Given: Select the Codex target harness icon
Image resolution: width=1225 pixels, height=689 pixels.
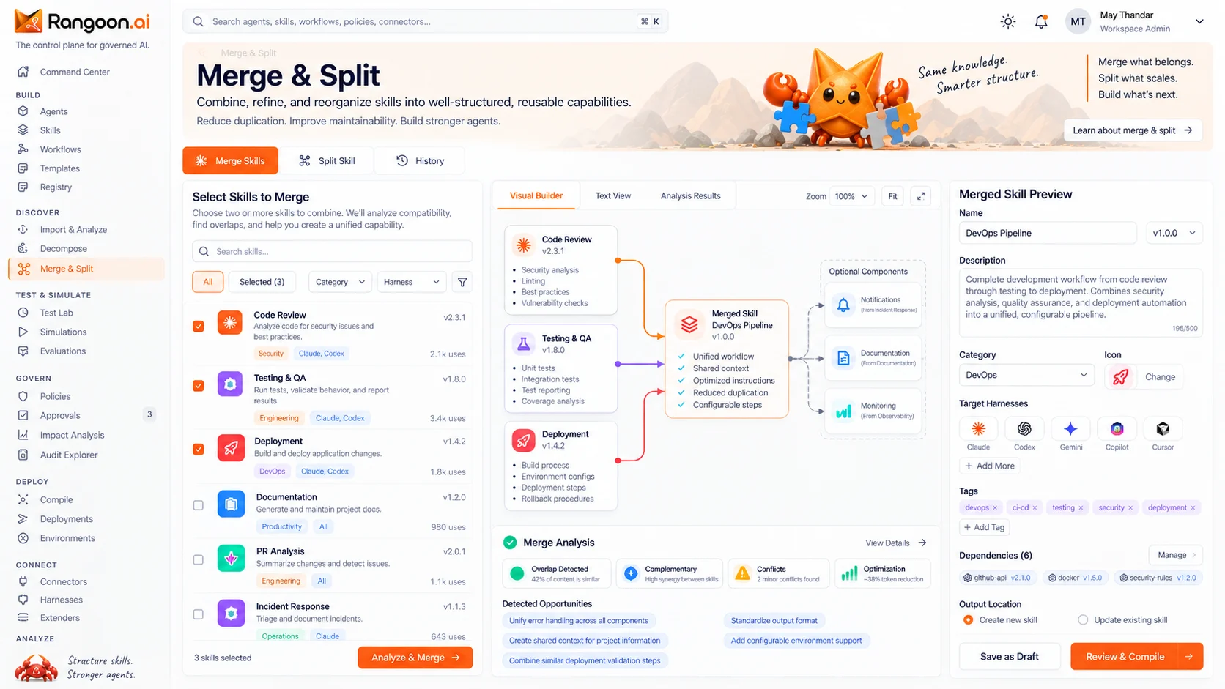Looking at the screenshot, I should [x=1024, y=428].
